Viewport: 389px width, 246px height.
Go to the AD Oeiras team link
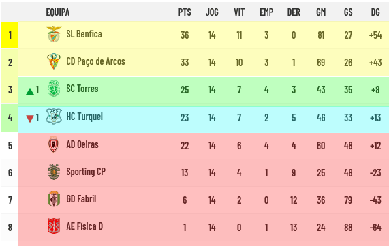[x=82, y=144]
